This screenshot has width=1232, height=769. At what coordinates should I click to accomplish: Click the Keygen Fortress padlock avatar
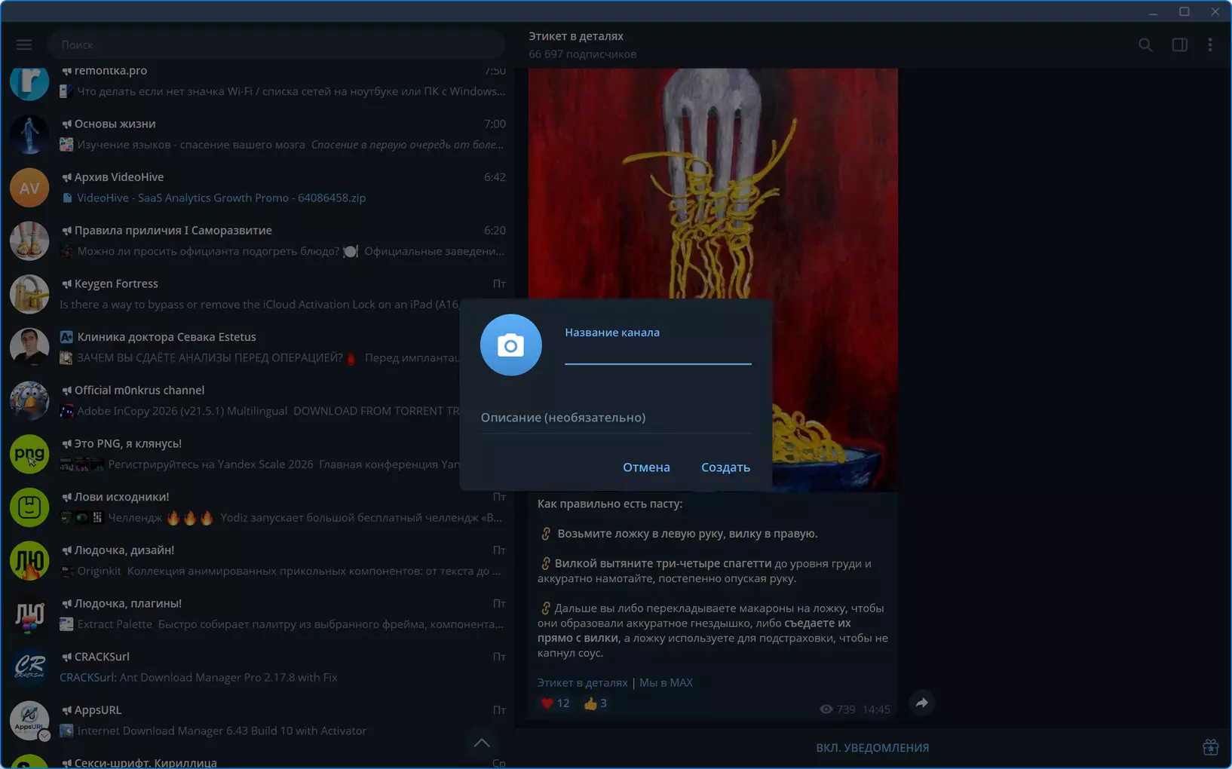29,294
